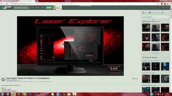Click the blue help question icon in the tray
This screenshot has height=96, width=172.
click(x=152, y=94)
